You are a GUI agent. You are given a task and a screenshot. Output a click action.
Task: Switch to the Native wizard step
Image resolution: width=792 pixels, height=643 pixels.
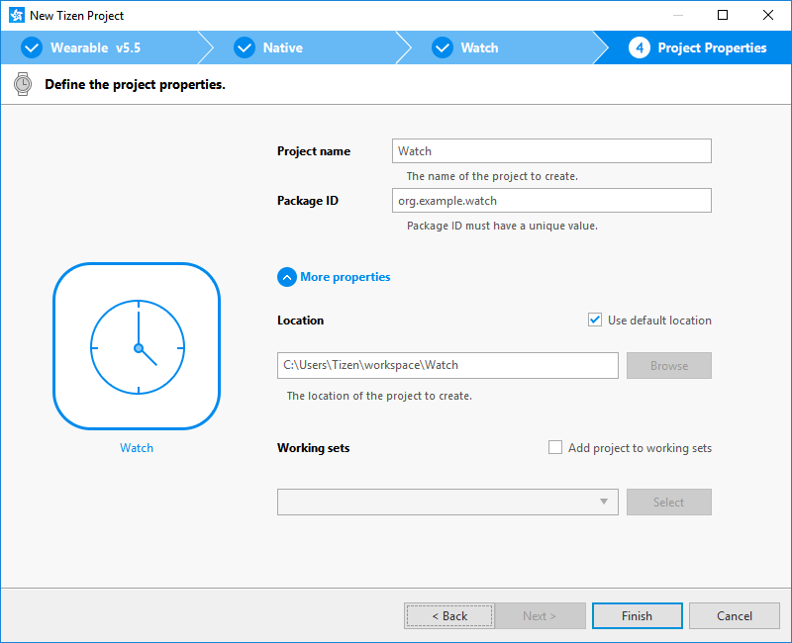(x=282, y=47)
